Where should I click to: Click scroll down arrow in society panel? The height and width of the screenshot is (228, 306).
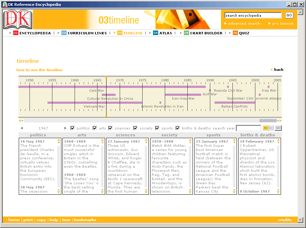click(190, 192)
